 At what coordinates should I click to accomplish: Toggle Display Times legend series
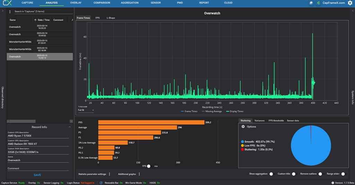pyautogui.click(x=235, y=111)
